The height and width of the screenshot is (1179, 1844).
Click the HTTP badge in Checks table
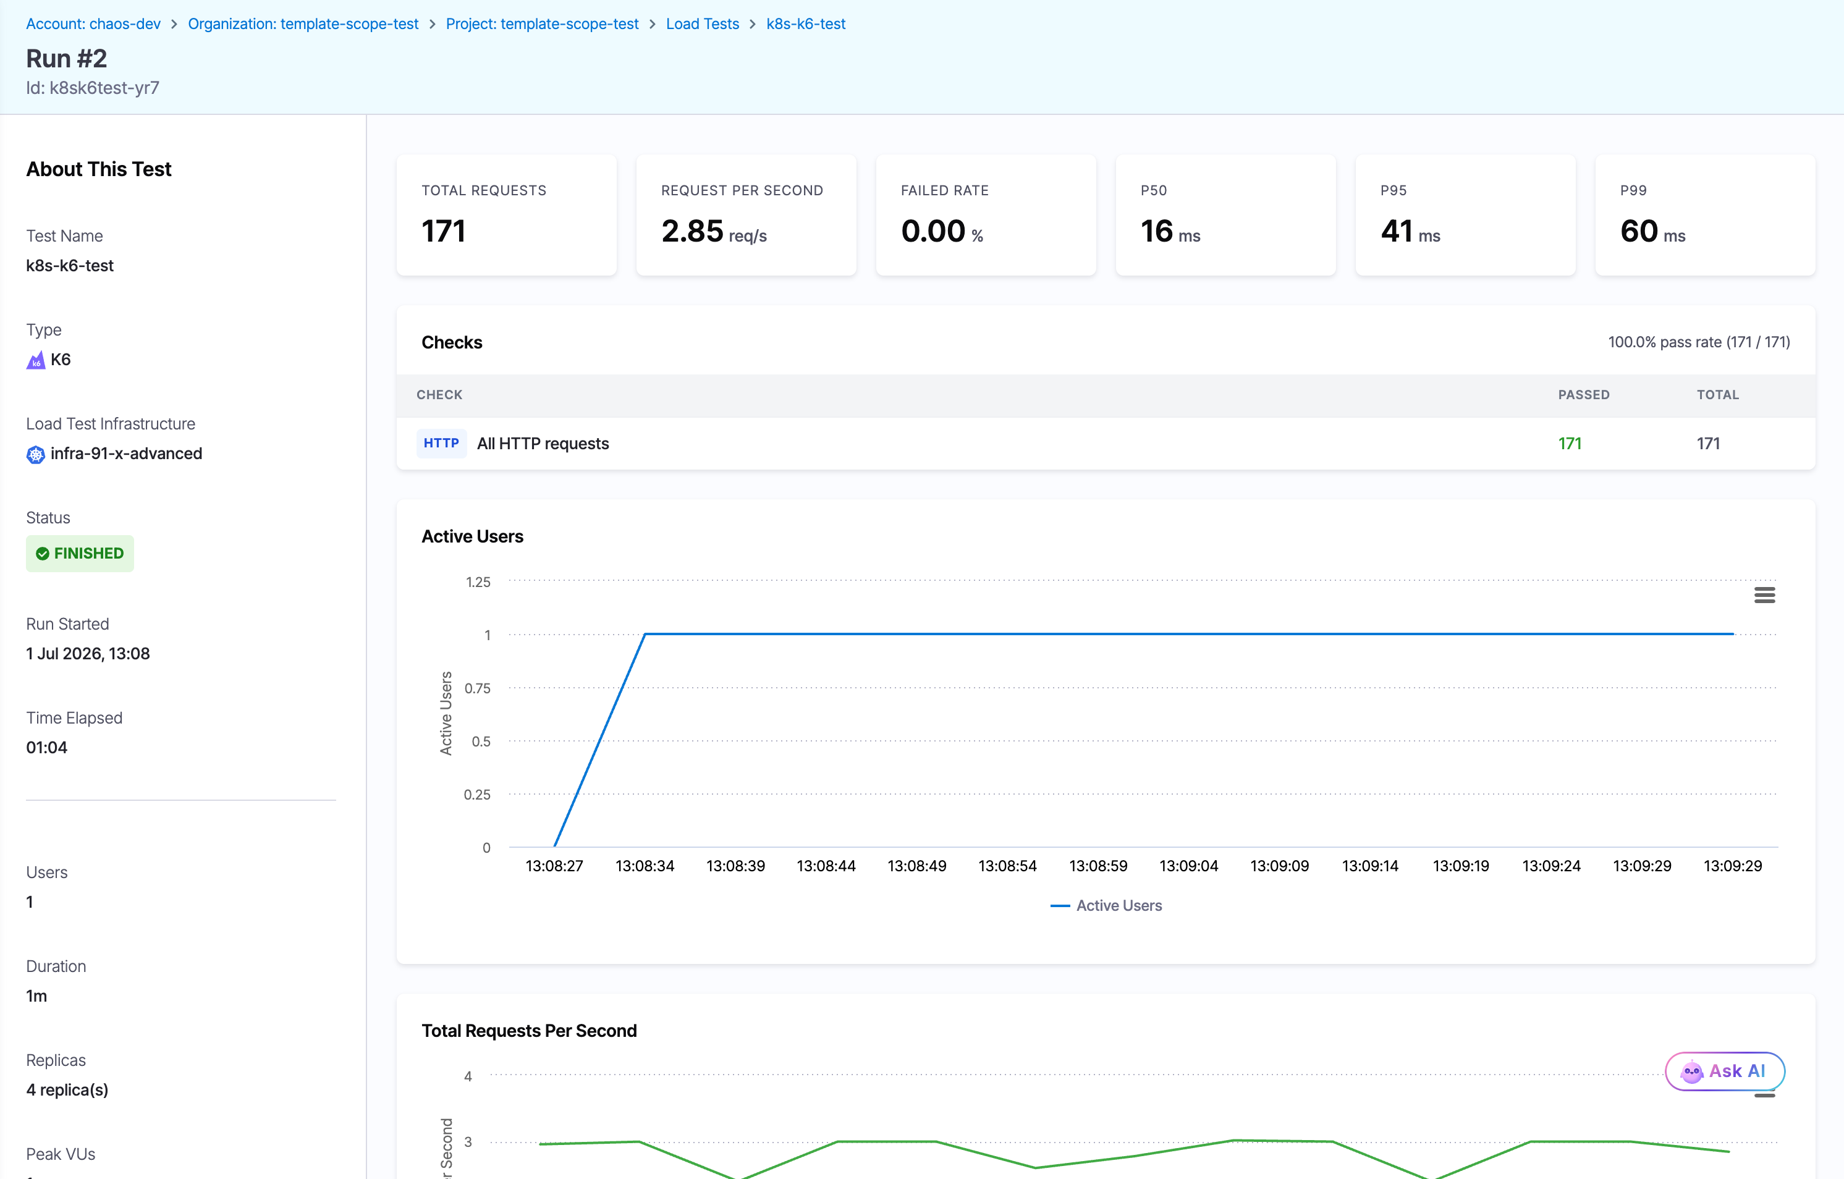click(441, 443)
